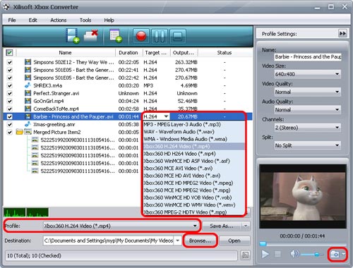Open the Audio Quality dropdown
Image resolution: width=353 pixels, height=268 pixels.
pos(308,110)
